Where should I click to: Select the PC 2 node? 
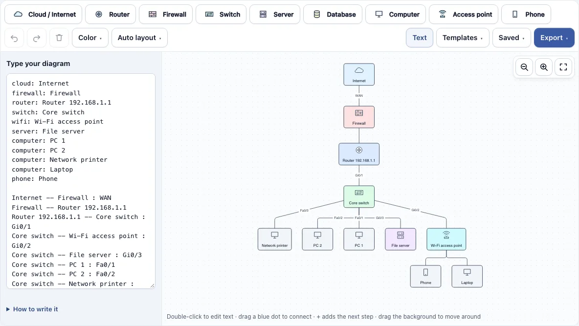[317, 239]
